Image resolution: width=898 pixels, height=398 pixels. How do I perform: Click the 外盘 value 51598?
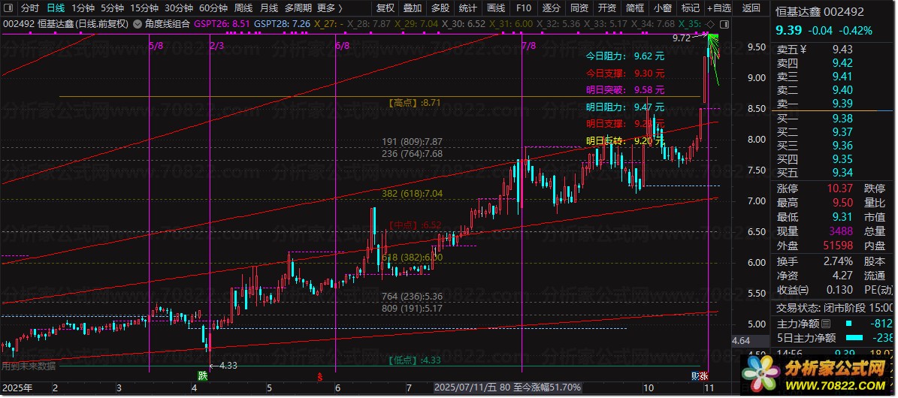[839, 246]
